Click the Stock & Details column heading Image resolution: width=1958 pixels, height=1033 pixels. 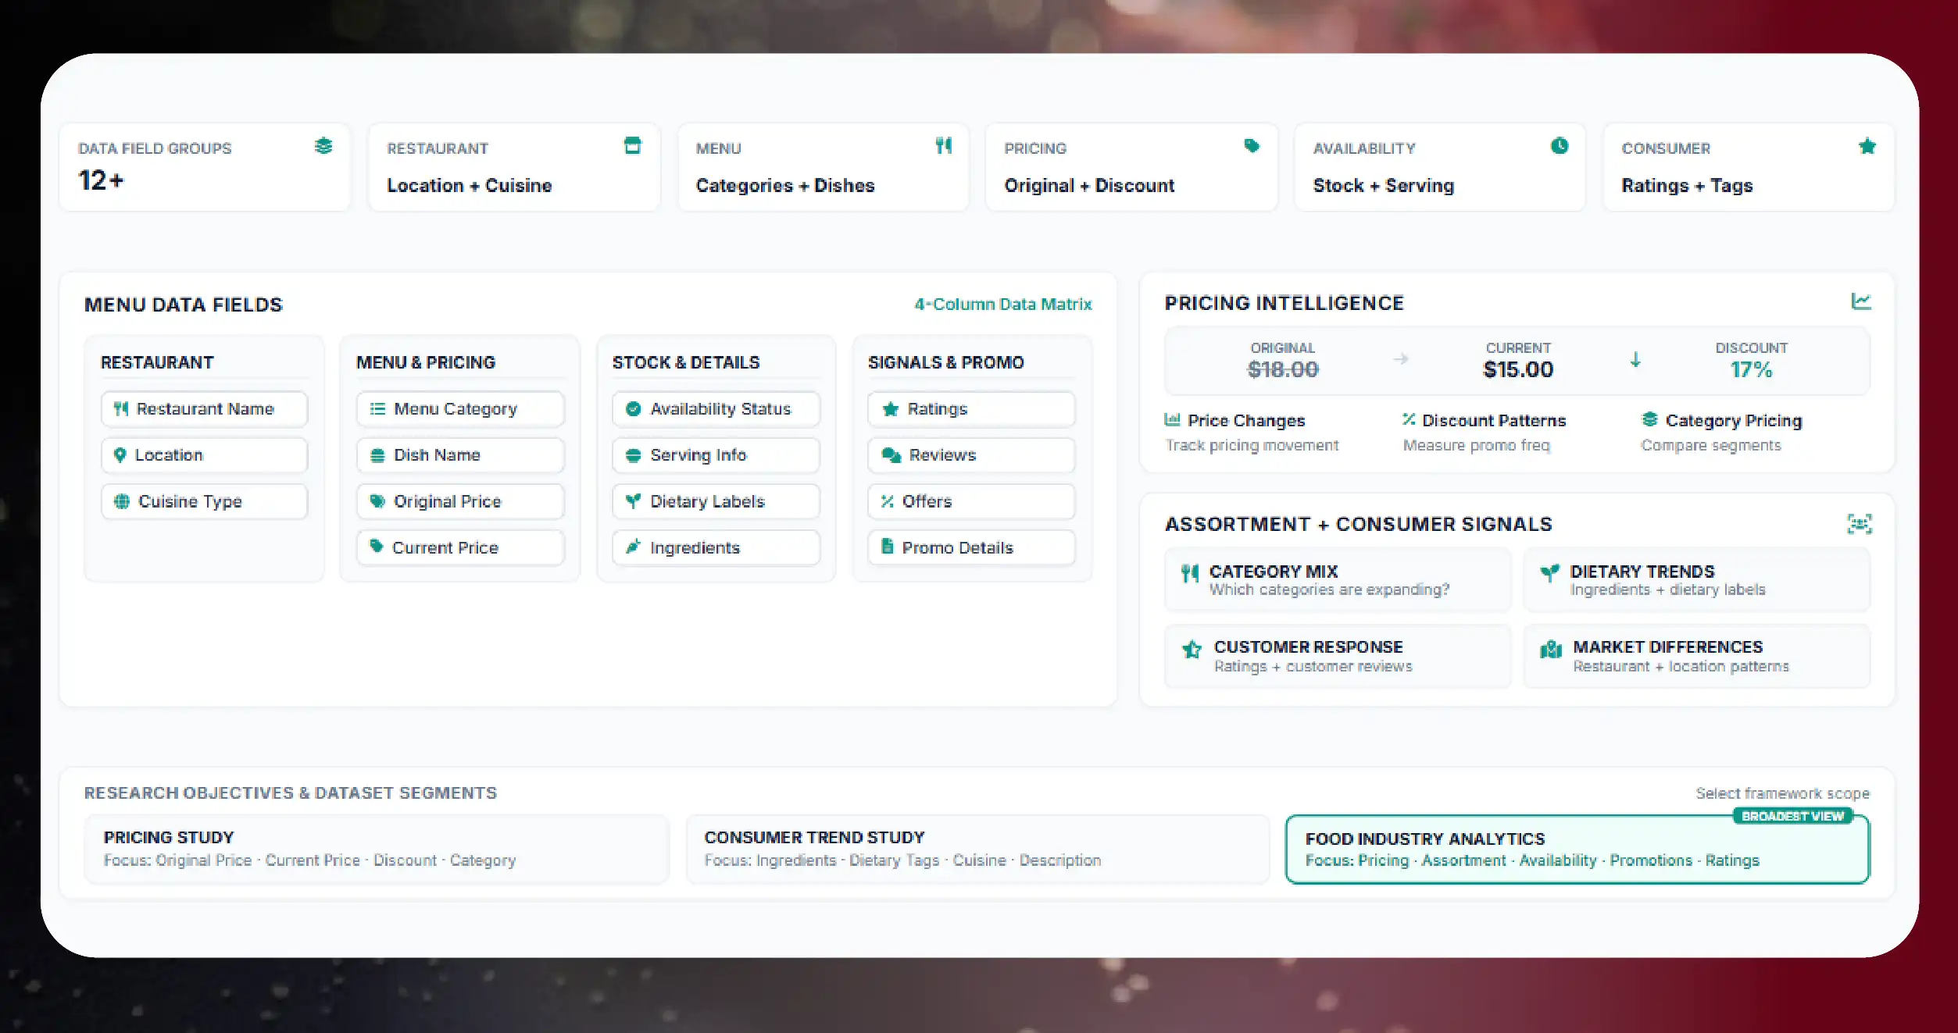(685, 362)
